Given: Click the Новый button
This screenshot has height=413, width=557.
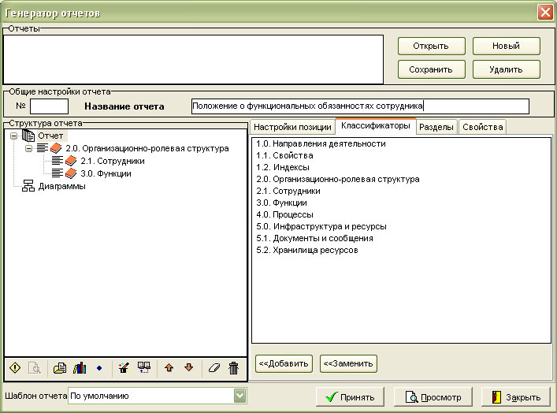Looking at the screenshot, I should tap(507, 47).
